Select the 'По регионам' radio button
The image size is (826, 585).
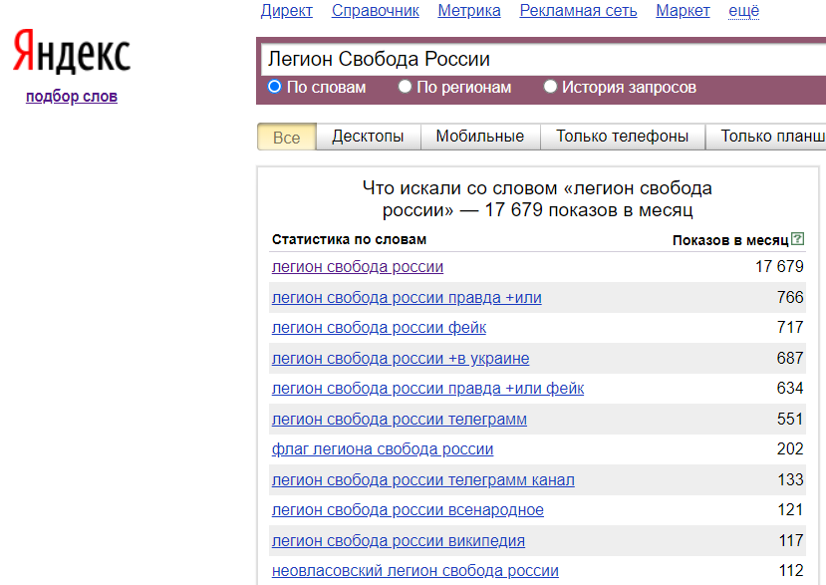click(406, 87)
